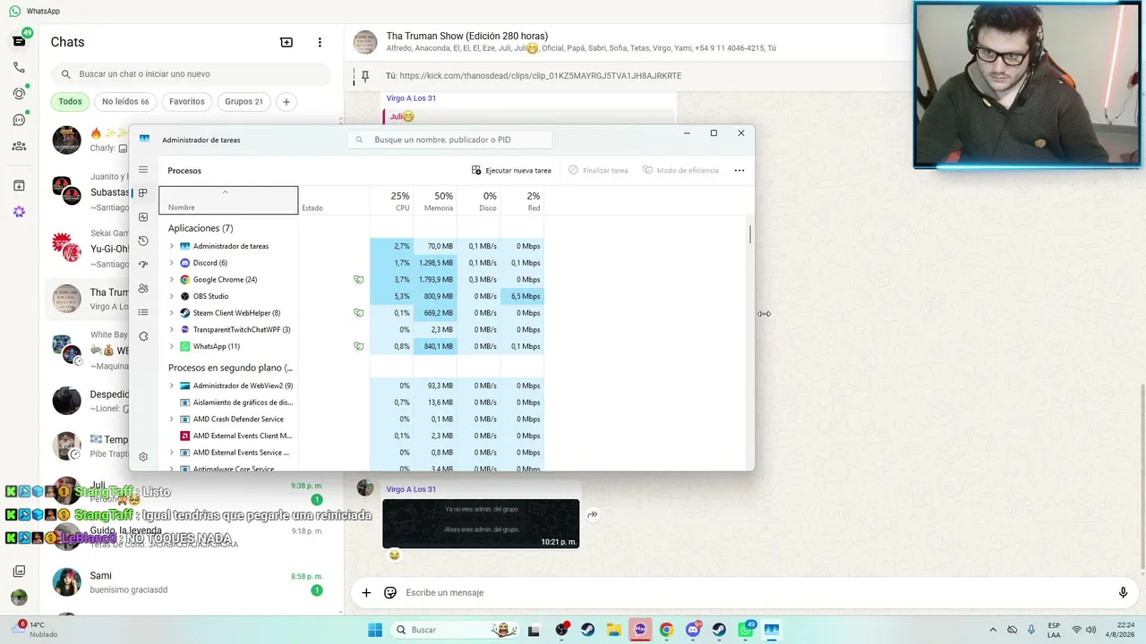Open emoji picker in WhatsApp message box
This screenshot has width=1146, height=644.
[x=390, y=592]
